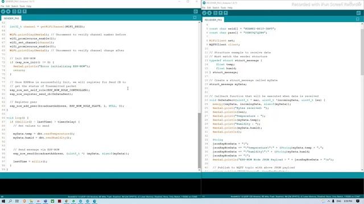Open Serial Monitor in RECEIVER window
Image resolution: width=364 pixels, height=204 pixels.
coord(358,13)
